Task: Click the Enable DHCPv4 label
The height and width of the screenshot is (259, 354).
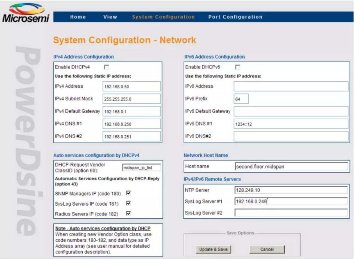Action: pyautogui.click(x=72, y=67)
